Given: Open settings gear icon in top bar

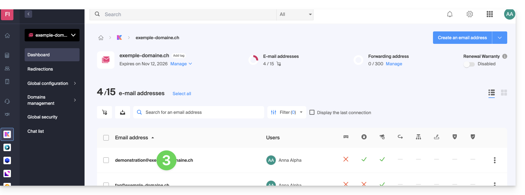Looking at the screenshot, I should click(469, 14).
